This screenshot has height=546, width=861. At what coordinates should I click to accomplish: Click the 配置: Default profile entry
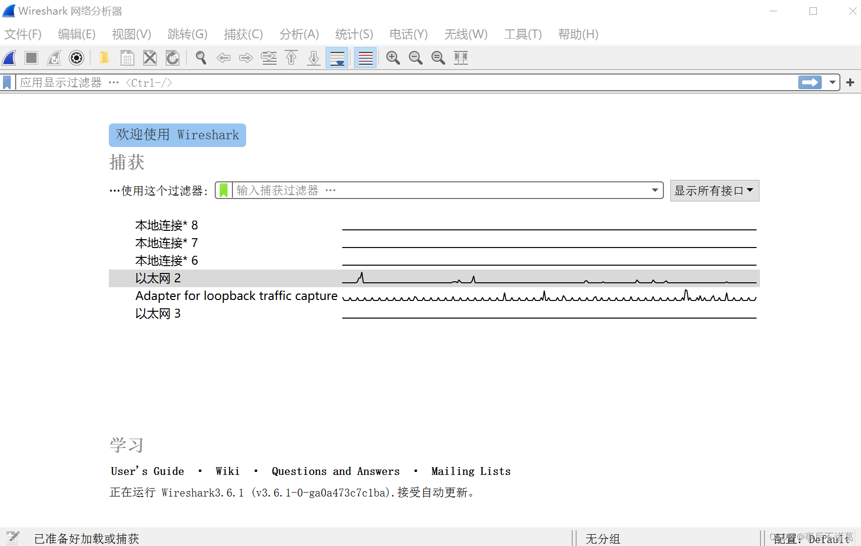[811, 539]
